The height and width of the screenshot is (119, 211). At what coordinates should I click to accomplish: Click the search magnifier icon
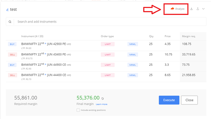pyautogui.click(x=10, y=22)
